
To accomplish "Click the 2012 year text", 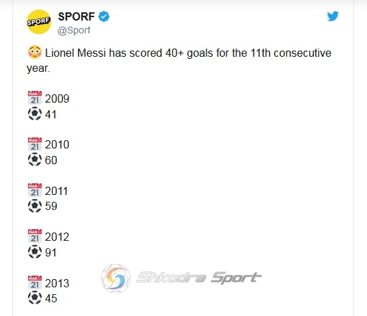I will pos(57,237).
